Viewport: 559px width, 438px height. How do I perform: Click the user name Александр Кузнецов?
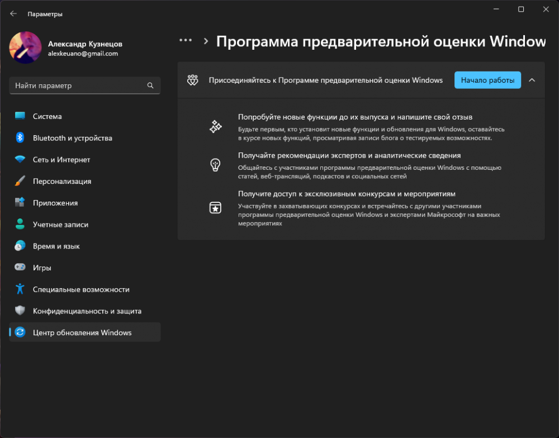(85, 44)
